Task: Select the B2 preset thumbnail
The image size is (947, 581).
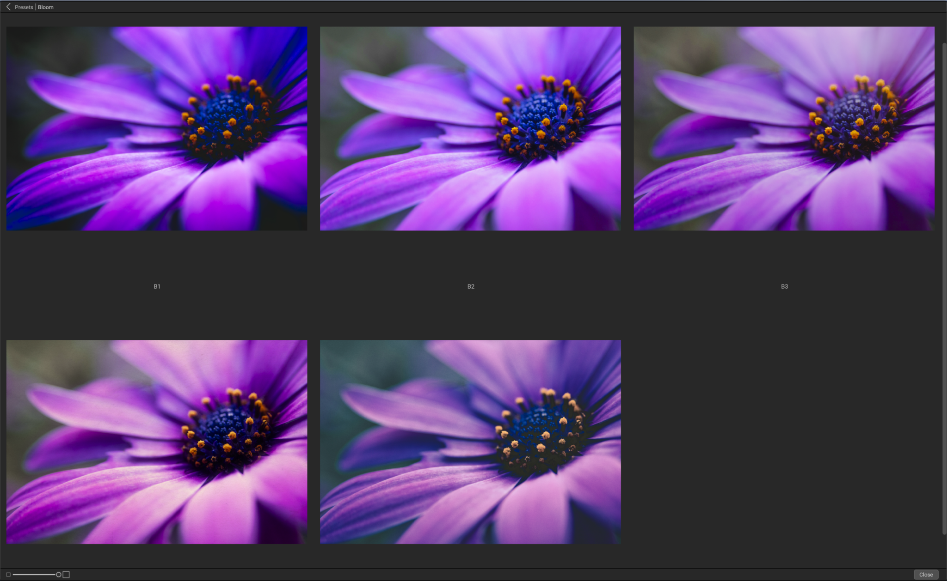Action: 470,128
